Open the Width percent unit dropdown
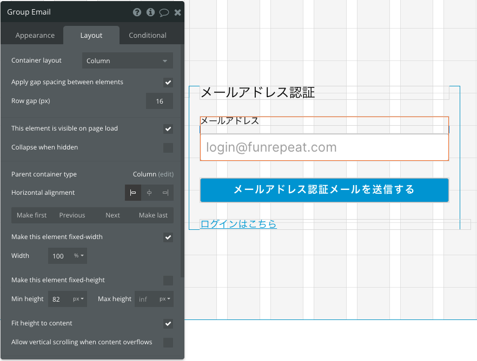 79,256
